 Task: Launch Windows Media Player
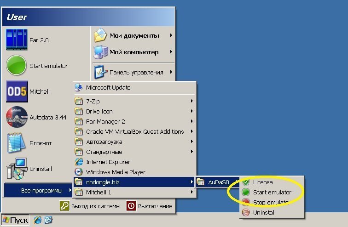tap(115, 172)
